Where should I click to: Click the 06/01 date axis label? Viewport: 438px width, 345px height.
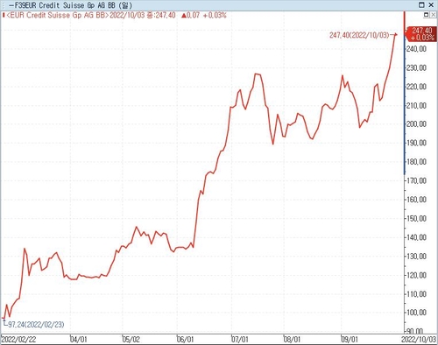pos(186,340)
